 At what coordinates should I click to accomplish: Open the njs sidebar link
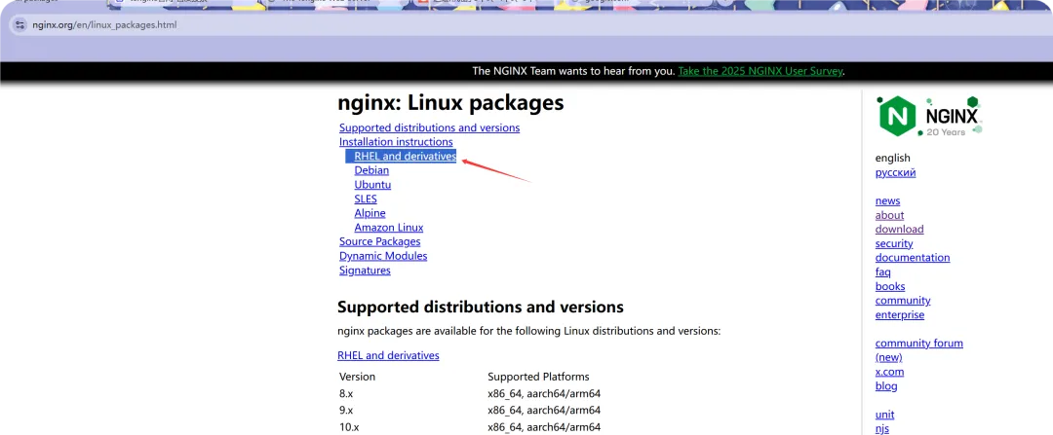coord(881,428)
